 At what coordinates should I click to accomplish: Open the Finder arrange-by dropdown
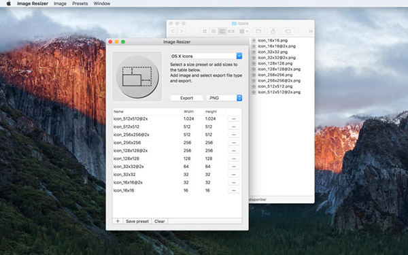244,31
